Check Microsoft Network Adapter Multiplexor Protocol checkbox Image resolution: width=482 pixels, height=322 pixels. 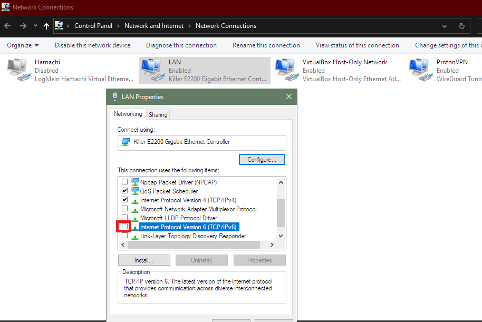coord(124,209)
